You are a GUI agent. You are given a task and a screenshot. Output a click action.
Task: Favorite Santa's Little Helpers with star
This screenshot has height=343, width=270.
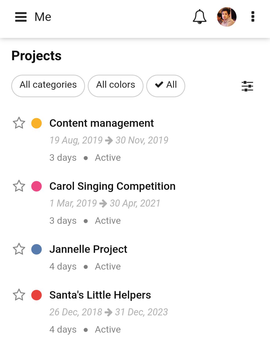pyautogui.click(x=19, y=295)
